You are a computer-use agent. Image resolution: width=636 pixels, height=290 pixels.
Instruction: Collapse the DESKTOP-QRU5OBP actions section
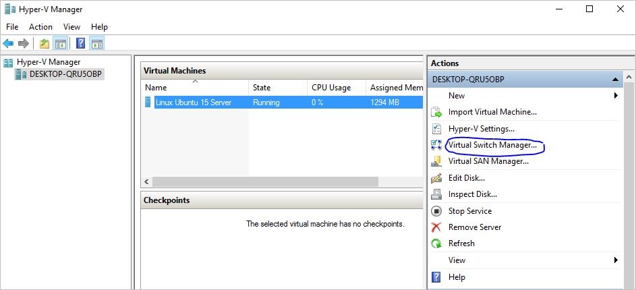coord(615,80)
